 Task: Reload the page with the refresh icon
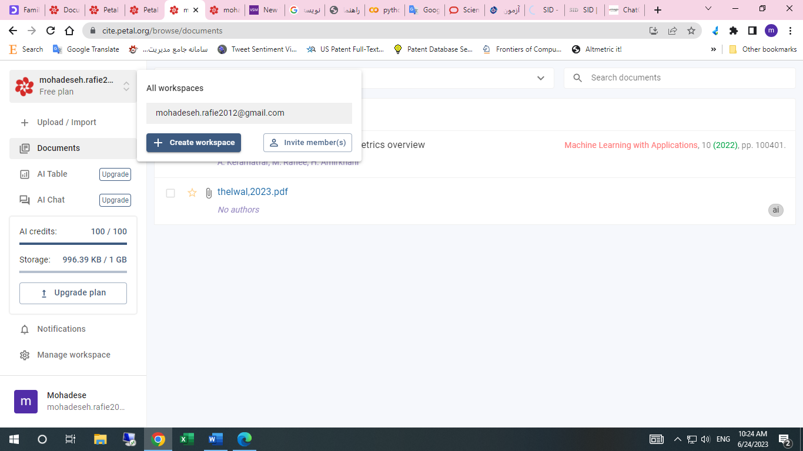pyautogui.click(x=51, y=31)
